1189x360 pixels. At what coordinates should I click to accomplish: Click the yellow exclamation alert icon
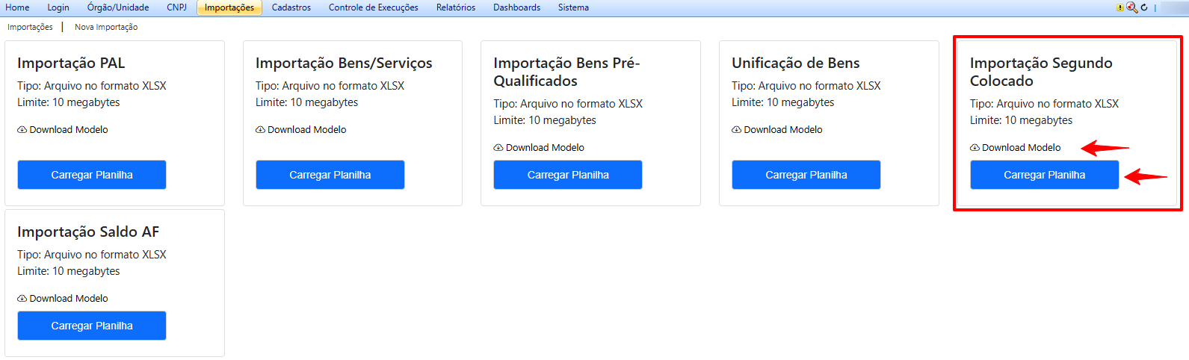[1119, 7]
